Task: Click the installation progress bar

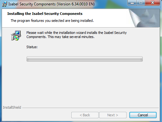Action: point(85,59)
